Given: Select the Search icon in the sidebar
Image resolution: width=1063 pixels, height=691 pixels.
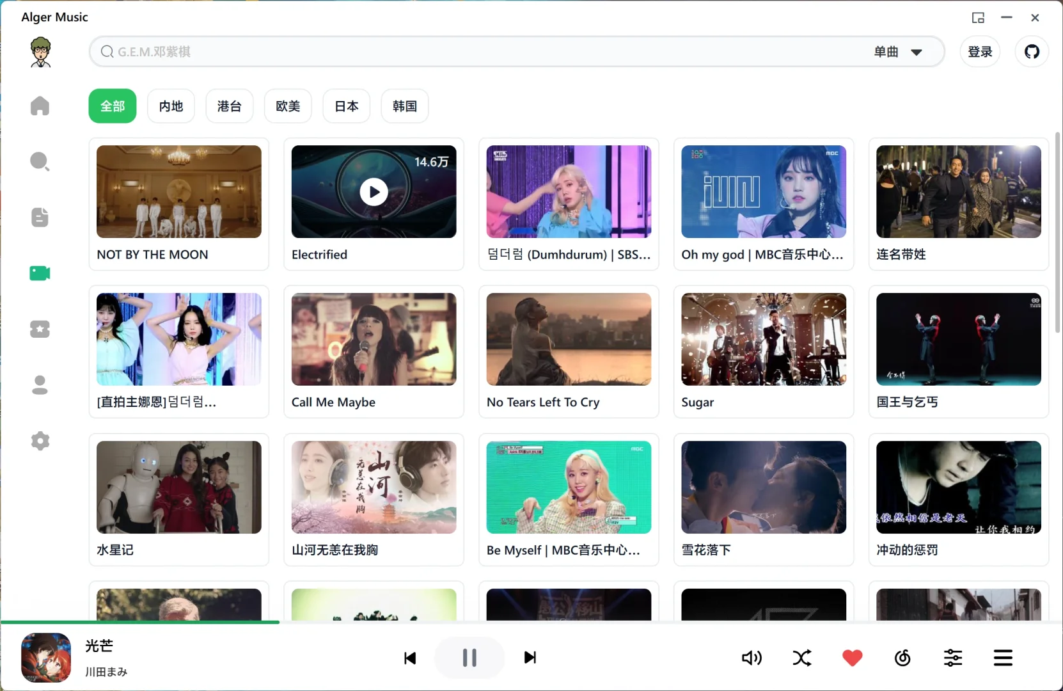Looking at the screenshot, I should click(40, 162).
